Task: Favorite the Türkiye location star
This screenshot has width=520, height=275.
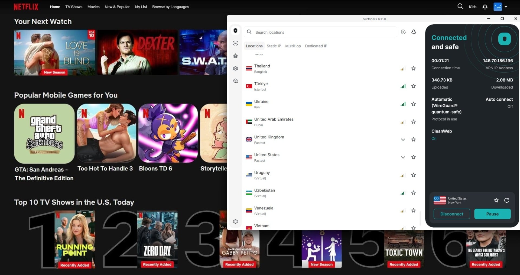Action: [x=413, y=86]
